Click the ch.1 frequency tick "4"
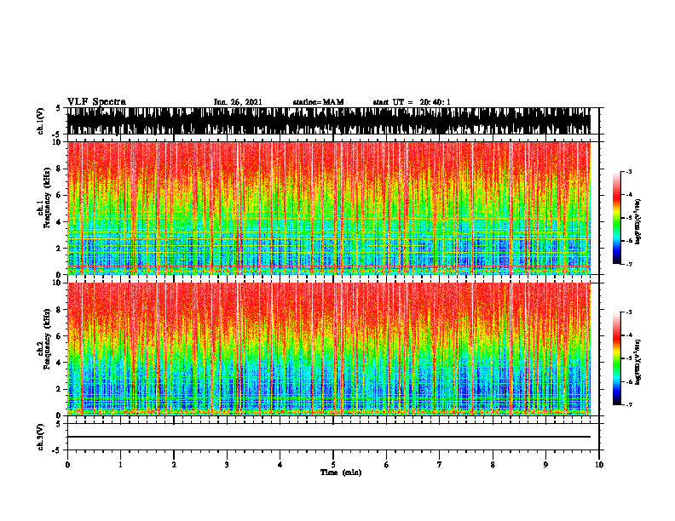Viewport: 675px width, 521px height. [59, 222]
